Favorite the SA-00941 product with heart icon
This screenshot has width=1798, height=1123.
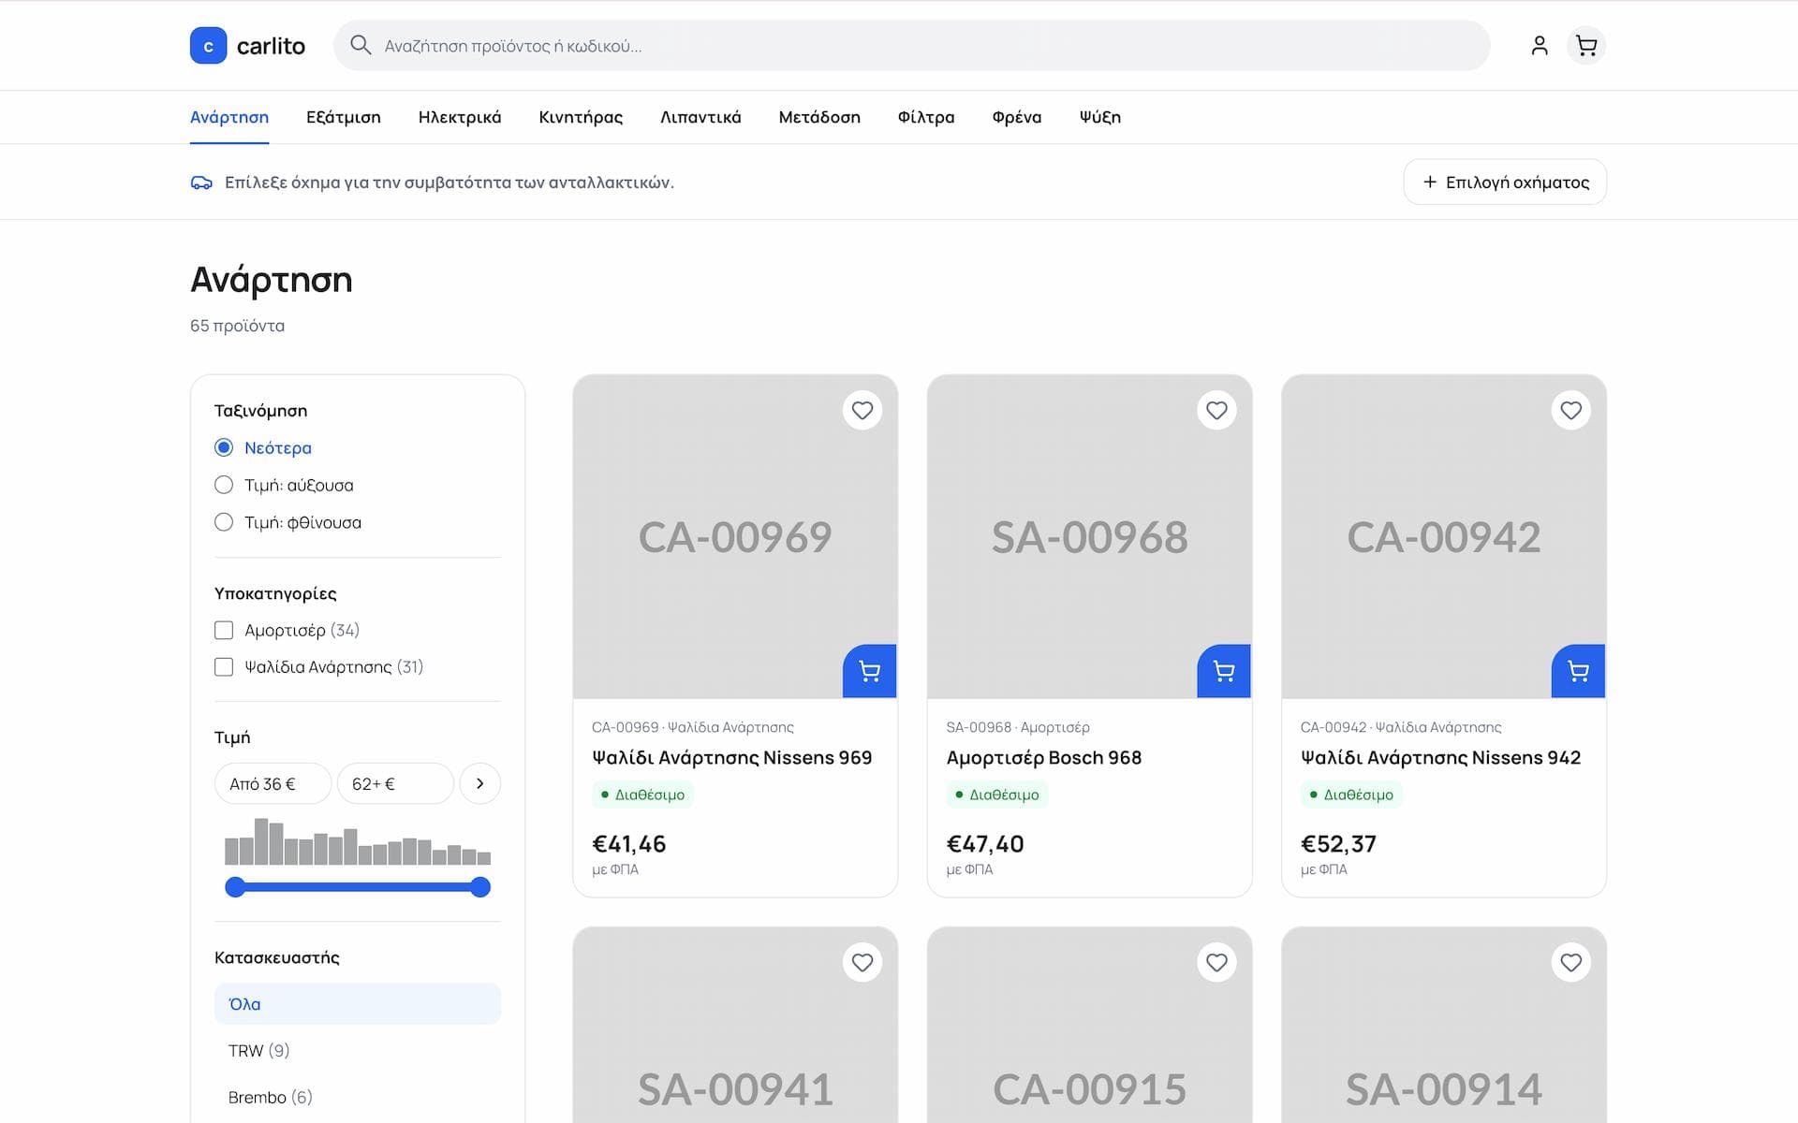pos(862,962)
